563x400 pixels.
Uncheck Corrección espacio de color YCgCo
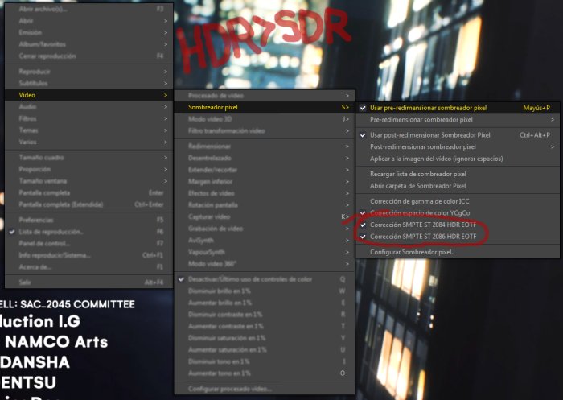pyautogui.click(x=458, y=213)
